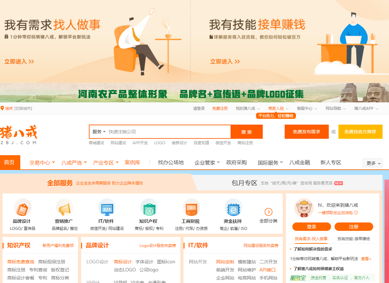Expand the 更多 navigation dropdown
Viewport: 389px width, 283px height.
(x=372, y=163)
